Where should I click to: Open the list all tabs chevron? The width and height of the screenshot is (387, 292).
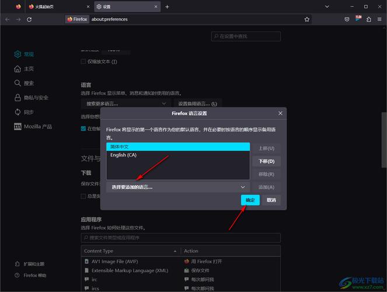coord(327,6)
